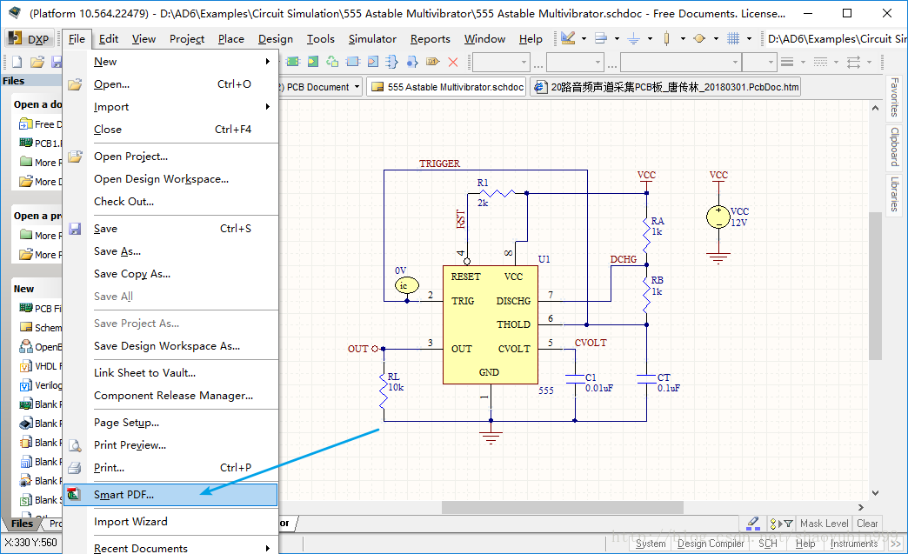Click the drawing tools pencil icon
The height and width of the screenshot is (554, 908).
tap(567, 39)
